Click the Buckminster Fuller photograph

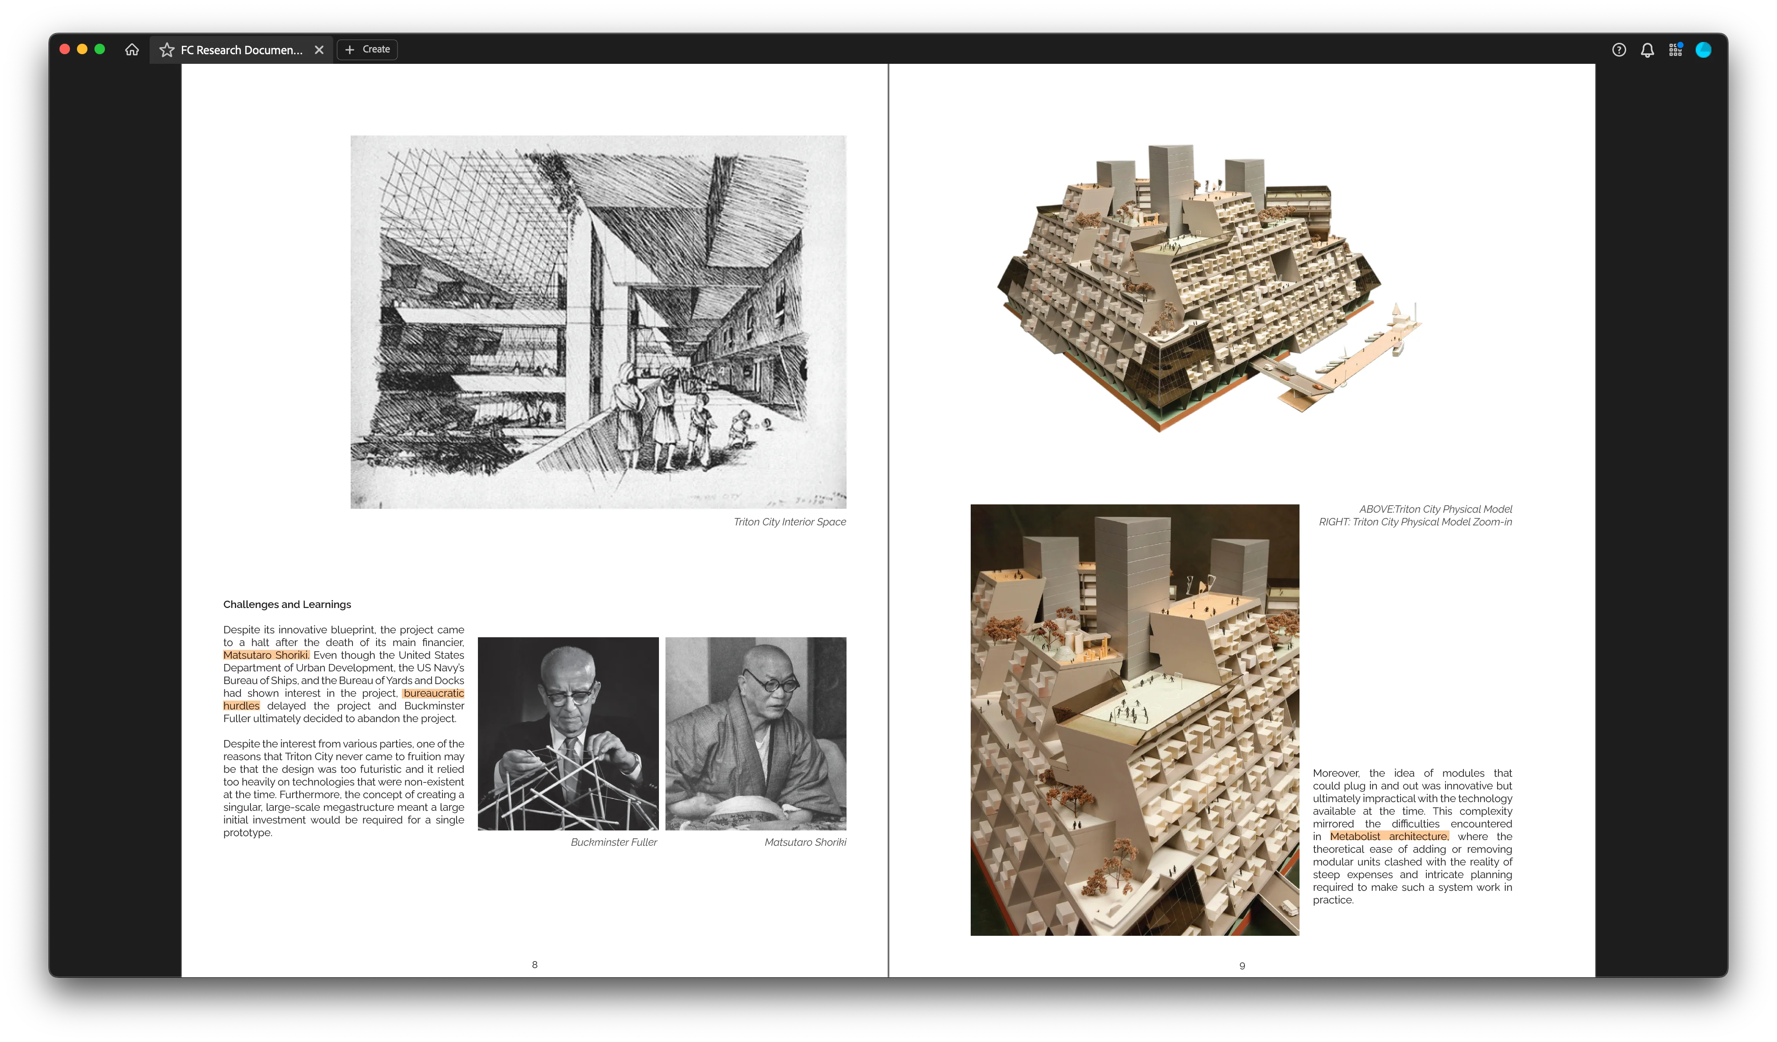(568, 734)
